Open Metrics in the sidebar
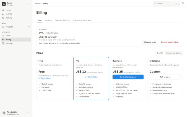The image size is (187, 117). click(x=16, y=14)
